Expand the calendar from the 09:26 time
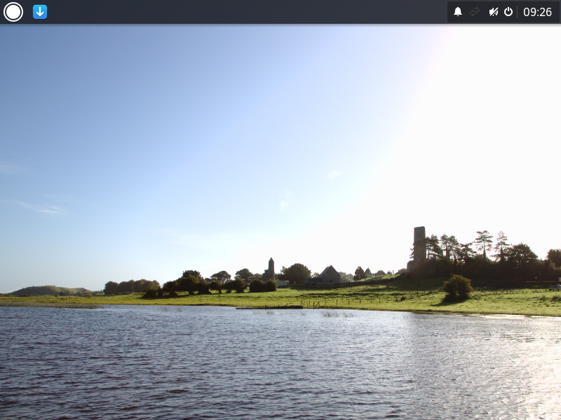The image size is (561, 420). click(x=537, y=12)
